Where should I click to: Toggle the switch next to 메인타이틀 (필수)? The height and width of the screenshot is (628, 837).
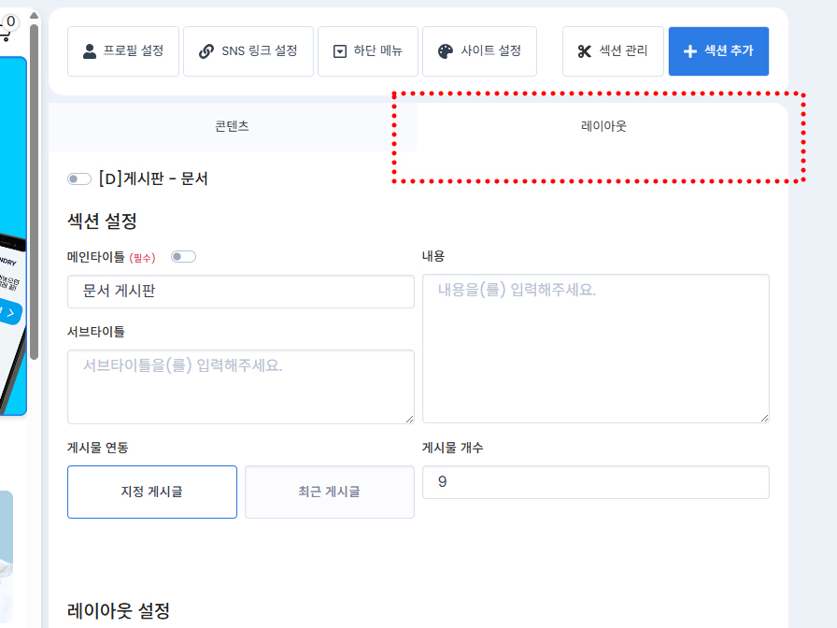(183, 255)
